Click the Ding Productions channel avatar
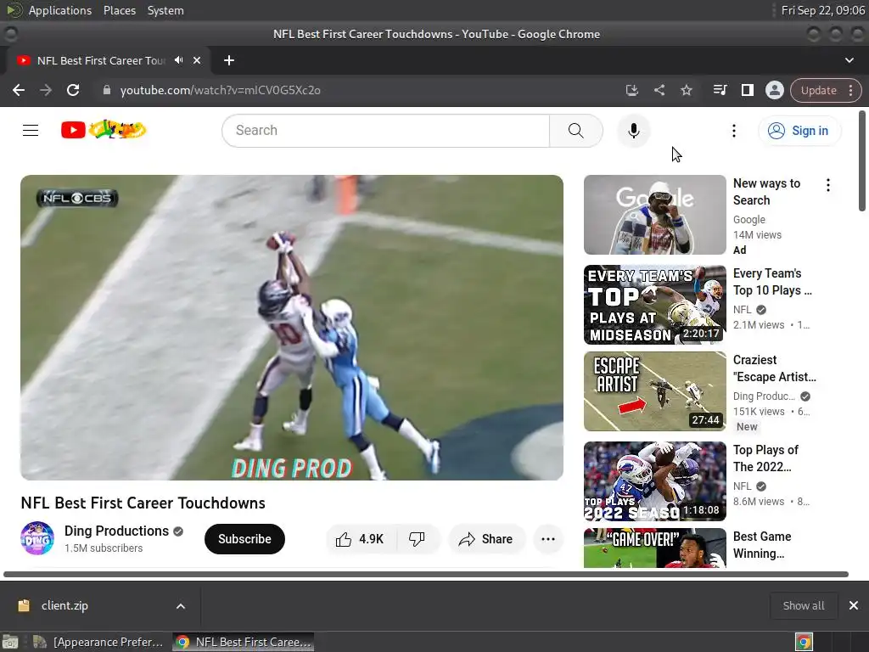The image size is (869, 652). 37,538
